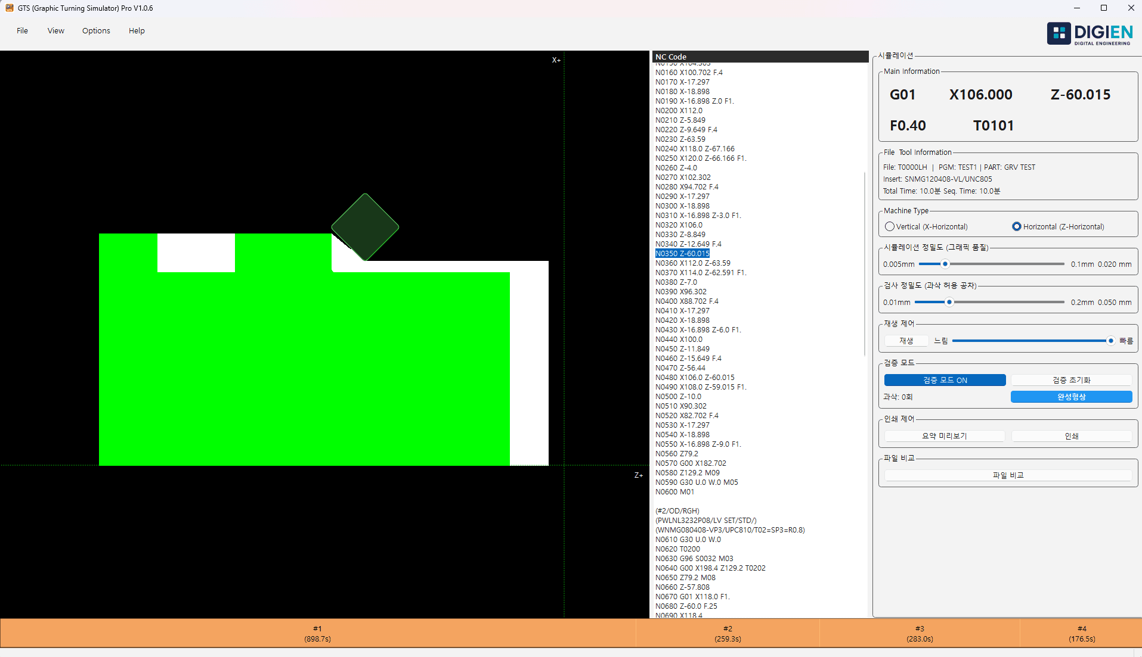
Task: Toggle off the 검증 모드 ON verification mode
Action: point(945,379)
